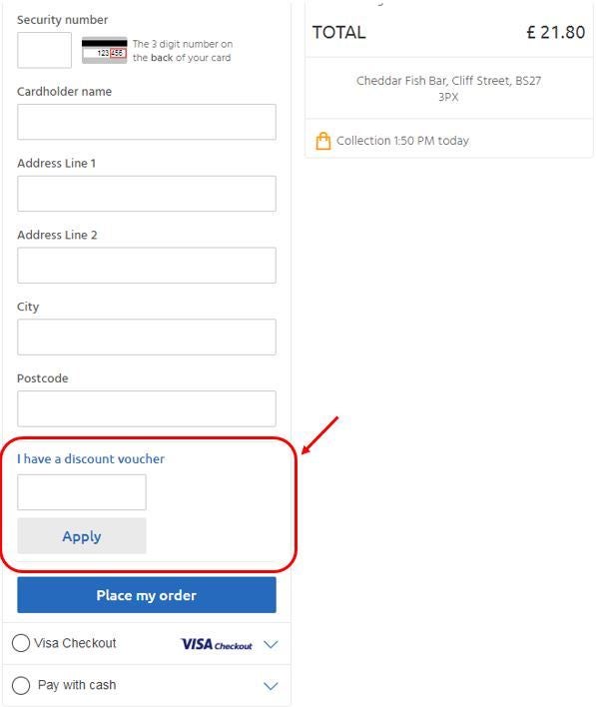596x707 pixels.
Task: Focus the discount voucher code box
Action: pyautogui.click(x=82, y=492)
